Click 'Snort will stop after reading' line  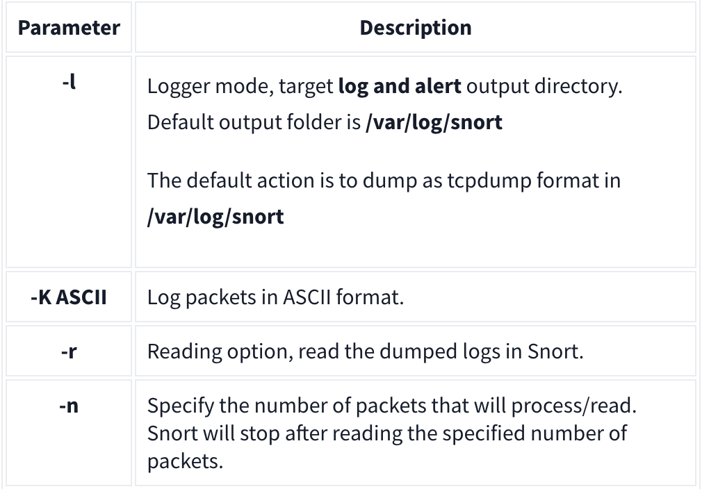[x=387, y=433]
